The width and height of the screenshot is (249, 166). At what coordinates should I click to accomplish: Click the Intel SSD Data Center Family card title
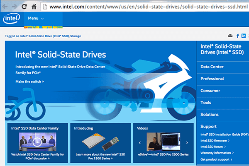pos(35,128)
